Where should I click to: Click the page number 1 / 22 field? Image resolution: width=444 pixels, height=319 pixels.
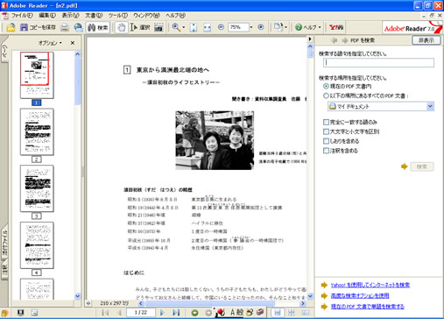[x=141, y=313]
